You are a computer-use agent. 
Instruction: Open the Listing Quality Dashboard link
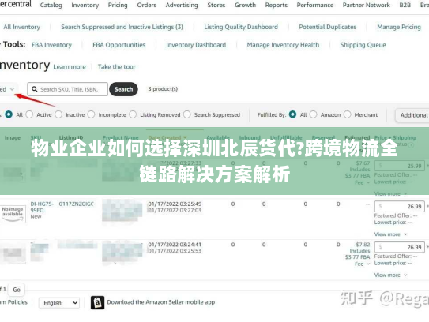click(241, 27)
